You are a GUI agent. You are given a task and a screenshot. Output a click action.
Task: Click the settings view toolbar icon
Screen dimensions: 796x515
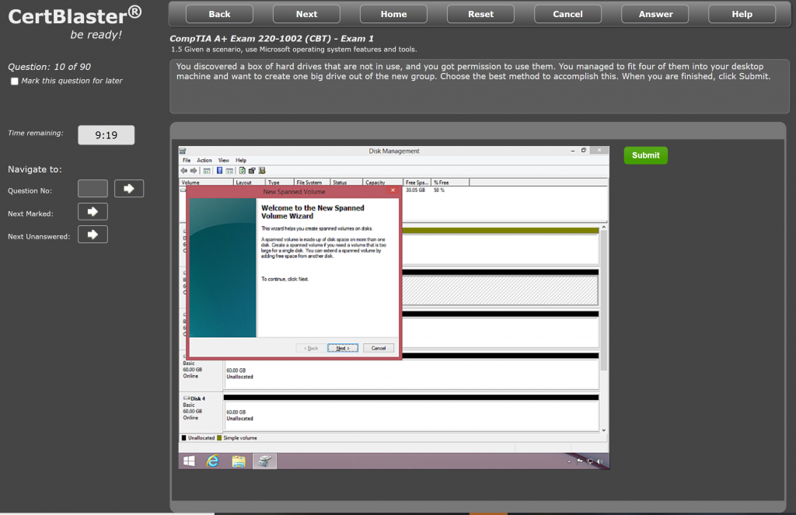pyautogui.click(x=262, y=171)
